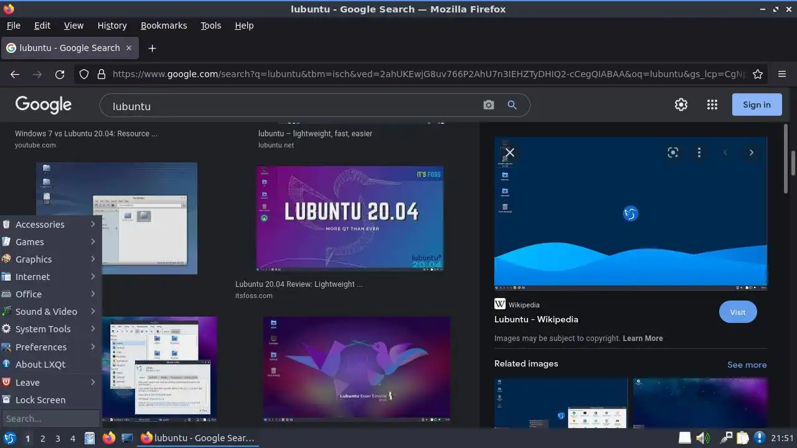Expand the System Tools submenu
Viewport: 797px width, 448px height.
point(50,329)
